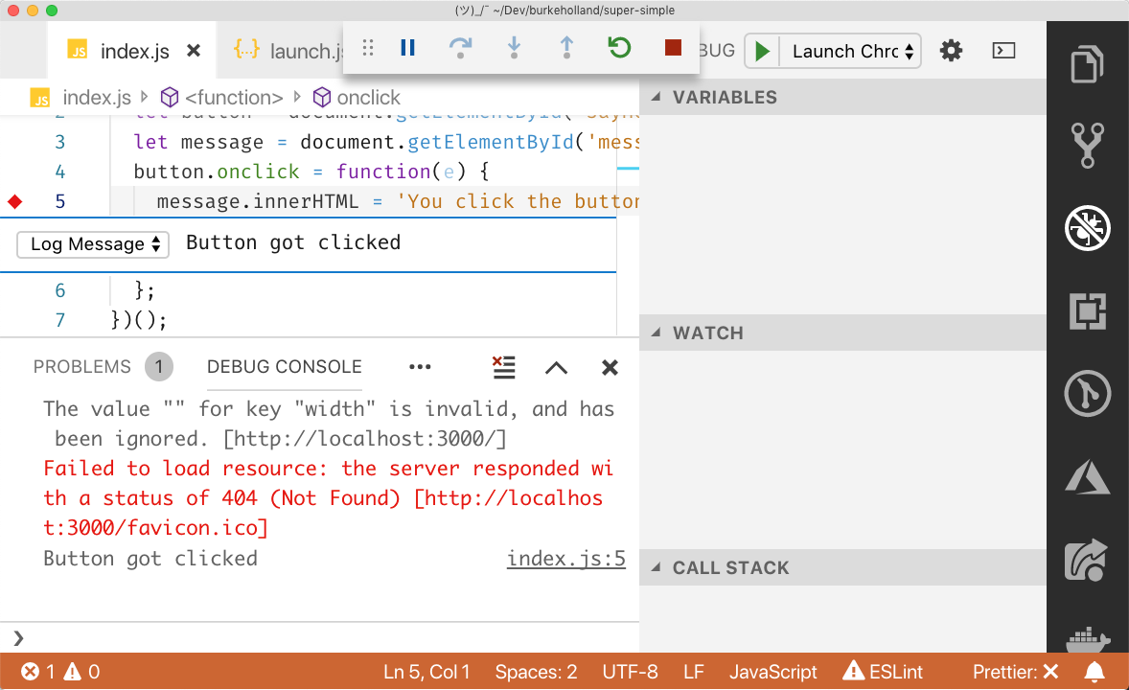The image size is (1129, 690).
Task: Change end of line sequence LF
Action: tap(693, 672)
